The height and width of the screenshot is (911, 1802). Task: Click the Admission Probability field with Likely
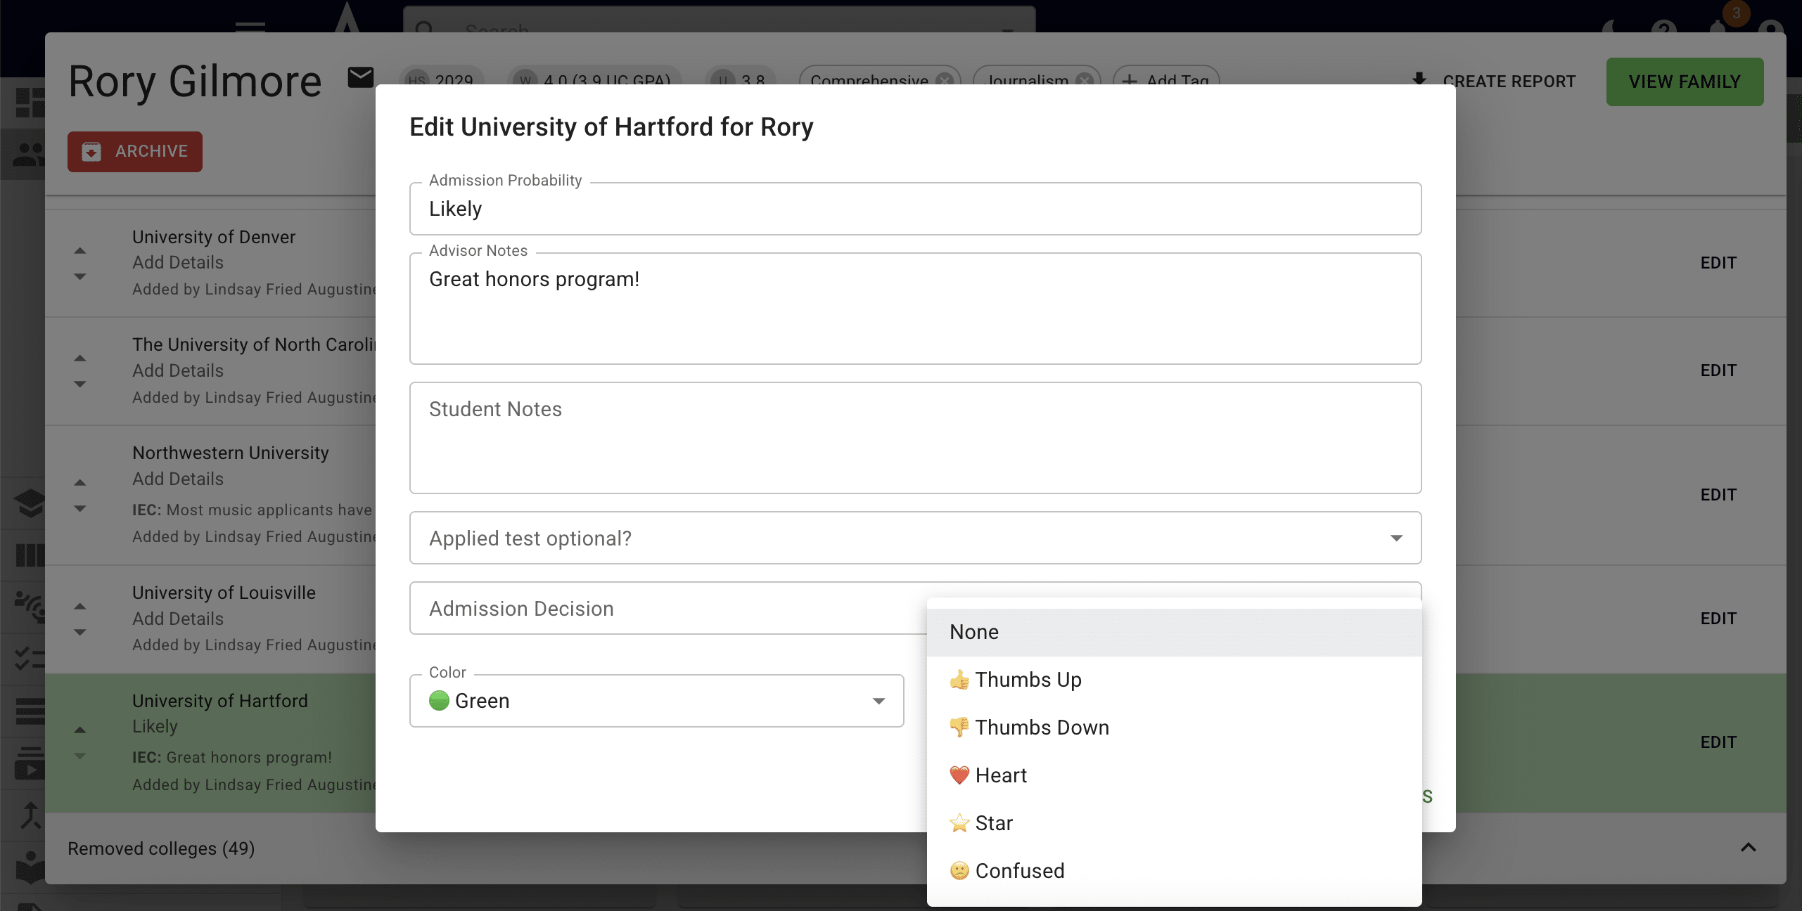coord(915,209)
